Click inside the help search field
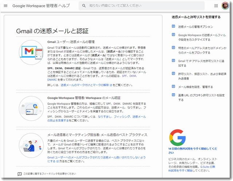 pyautogui.click(x=141, y=6)
